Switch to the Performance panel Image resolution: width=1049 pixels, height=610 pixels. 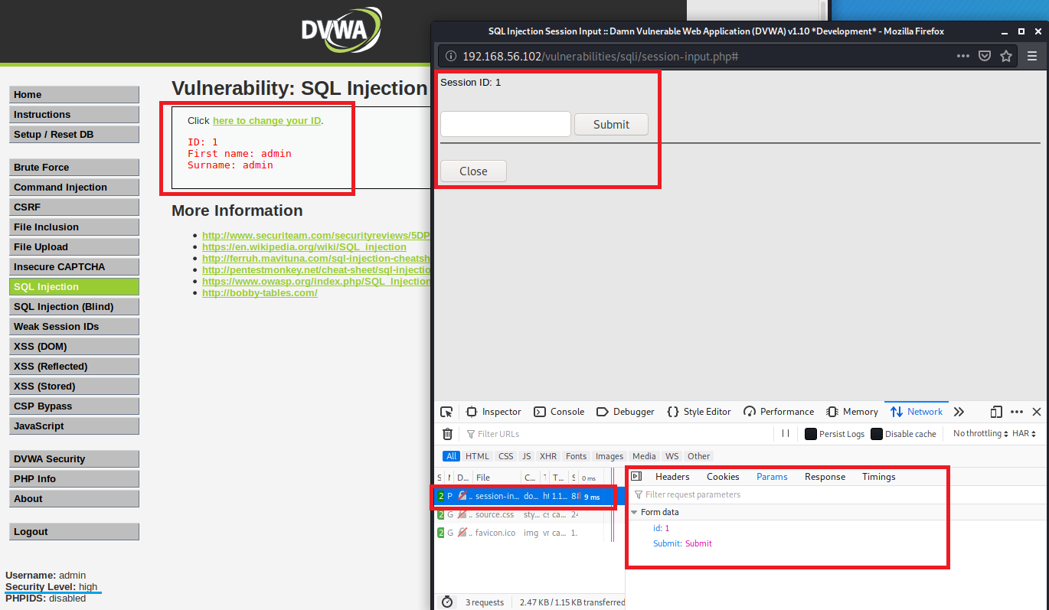tap(778, 412)
